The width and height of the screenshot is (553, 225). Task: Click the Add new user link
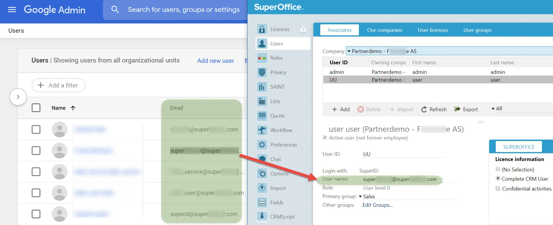[215, 61]
